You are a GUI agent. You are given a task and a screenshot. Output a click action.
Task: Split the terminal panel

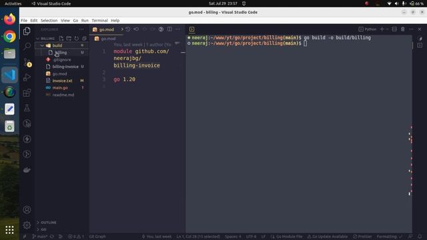coord(394,29)
